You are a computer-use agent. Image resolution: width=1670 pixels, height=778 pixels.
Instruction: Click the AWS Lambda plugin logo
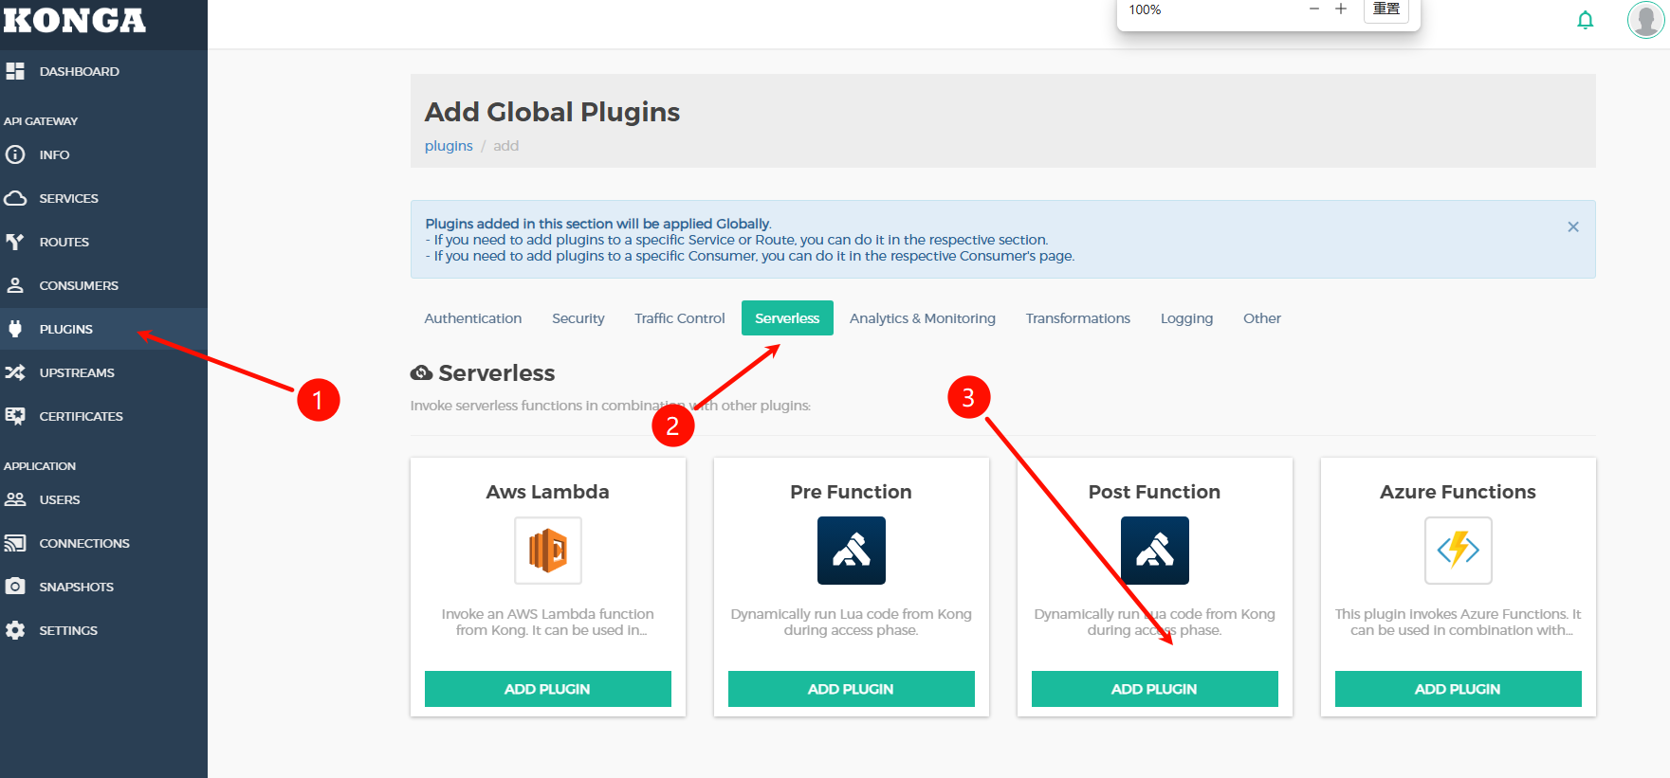click(x=548, y=551)
